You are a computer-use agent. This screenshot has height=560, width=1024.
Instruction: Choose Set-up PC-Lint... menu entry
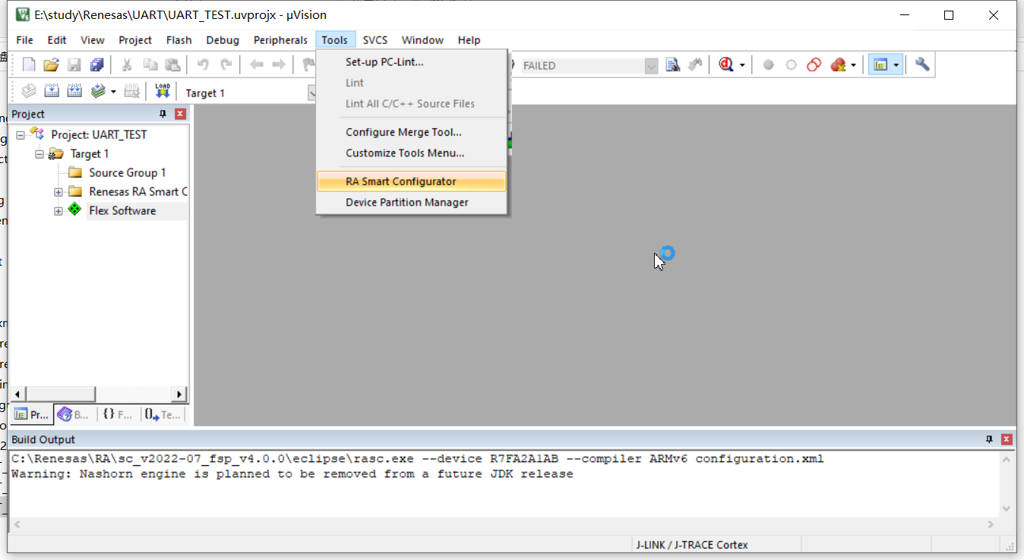click(411, 62)
